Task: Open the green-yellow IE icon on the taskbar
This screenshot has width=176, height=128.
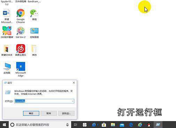Action: (x=140, y=125)
